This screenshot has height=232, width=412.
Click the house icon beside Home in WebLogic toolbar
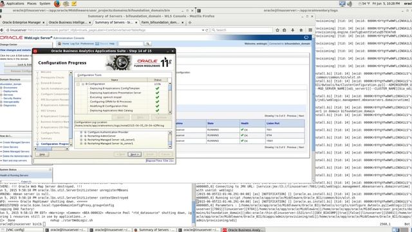(60, 44)
